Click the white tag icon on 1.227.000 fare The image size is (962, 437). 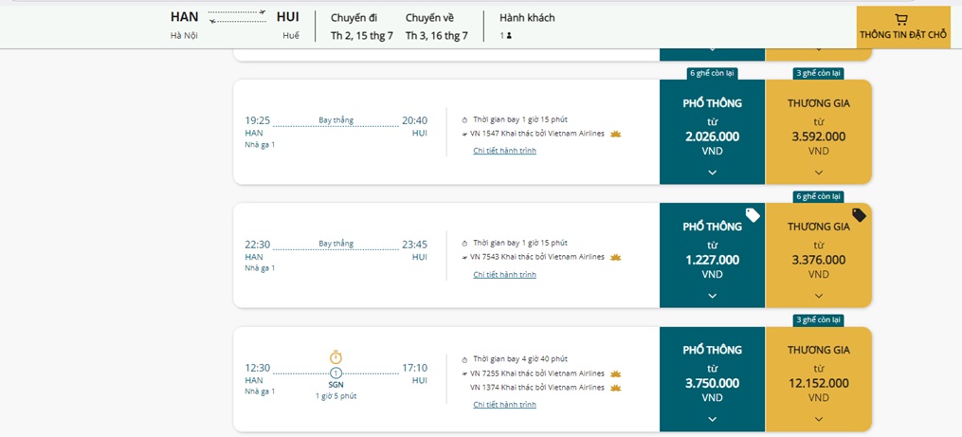click(x=753, y=215)
